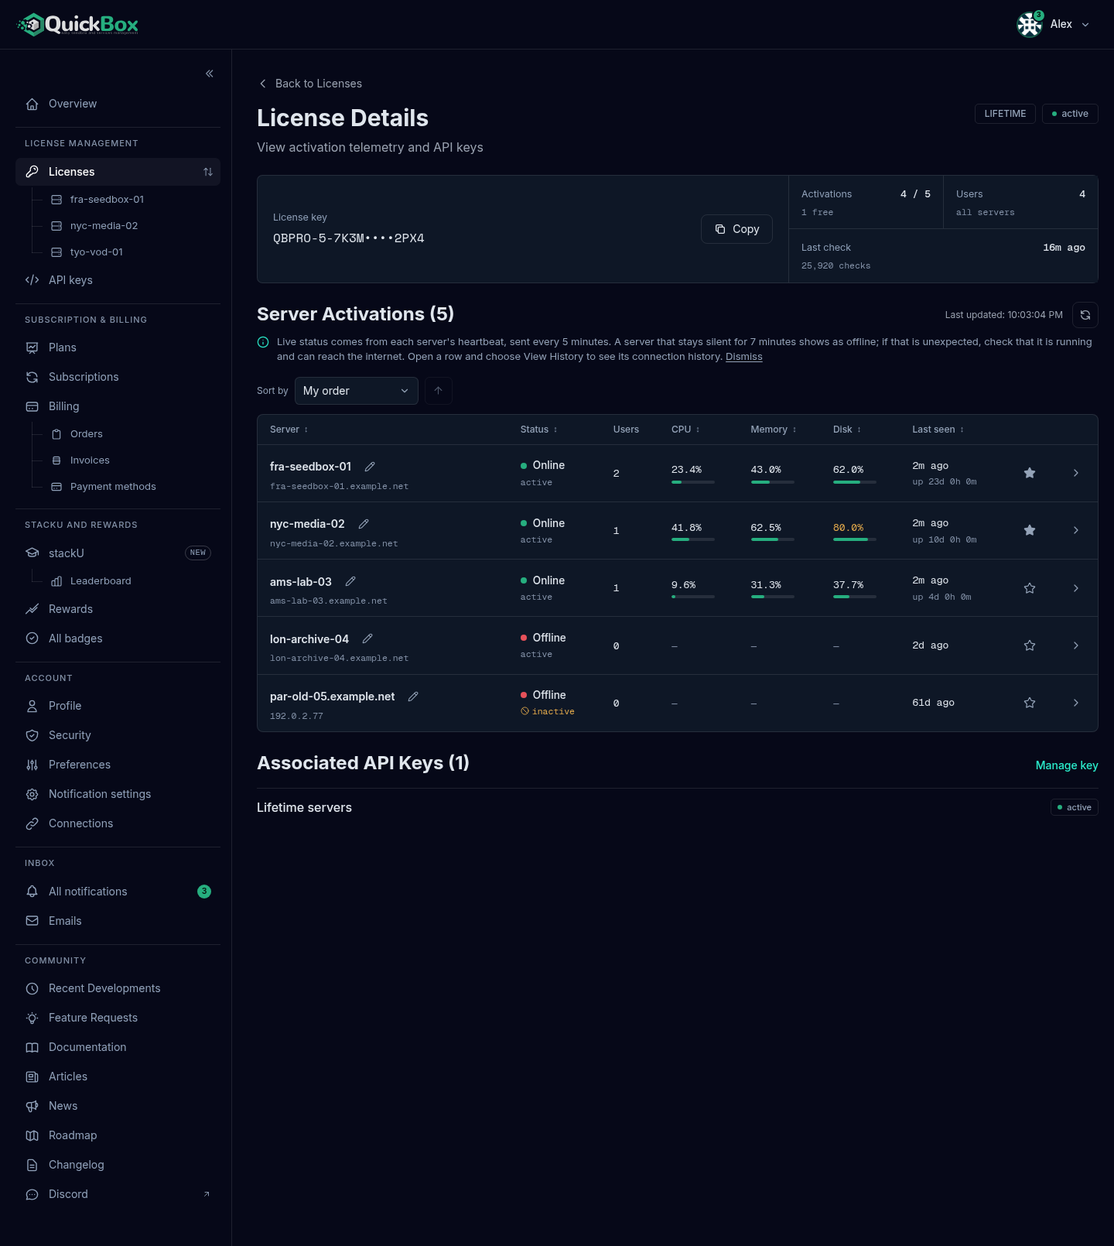Refresh the server activations list

(1085, 315)
